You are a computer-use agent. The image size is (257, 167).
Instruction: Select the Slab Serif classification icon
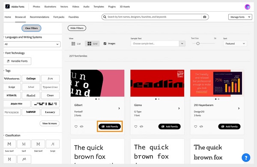click(x=38, y=144)
